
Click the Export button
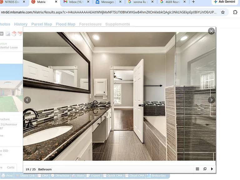93,176
